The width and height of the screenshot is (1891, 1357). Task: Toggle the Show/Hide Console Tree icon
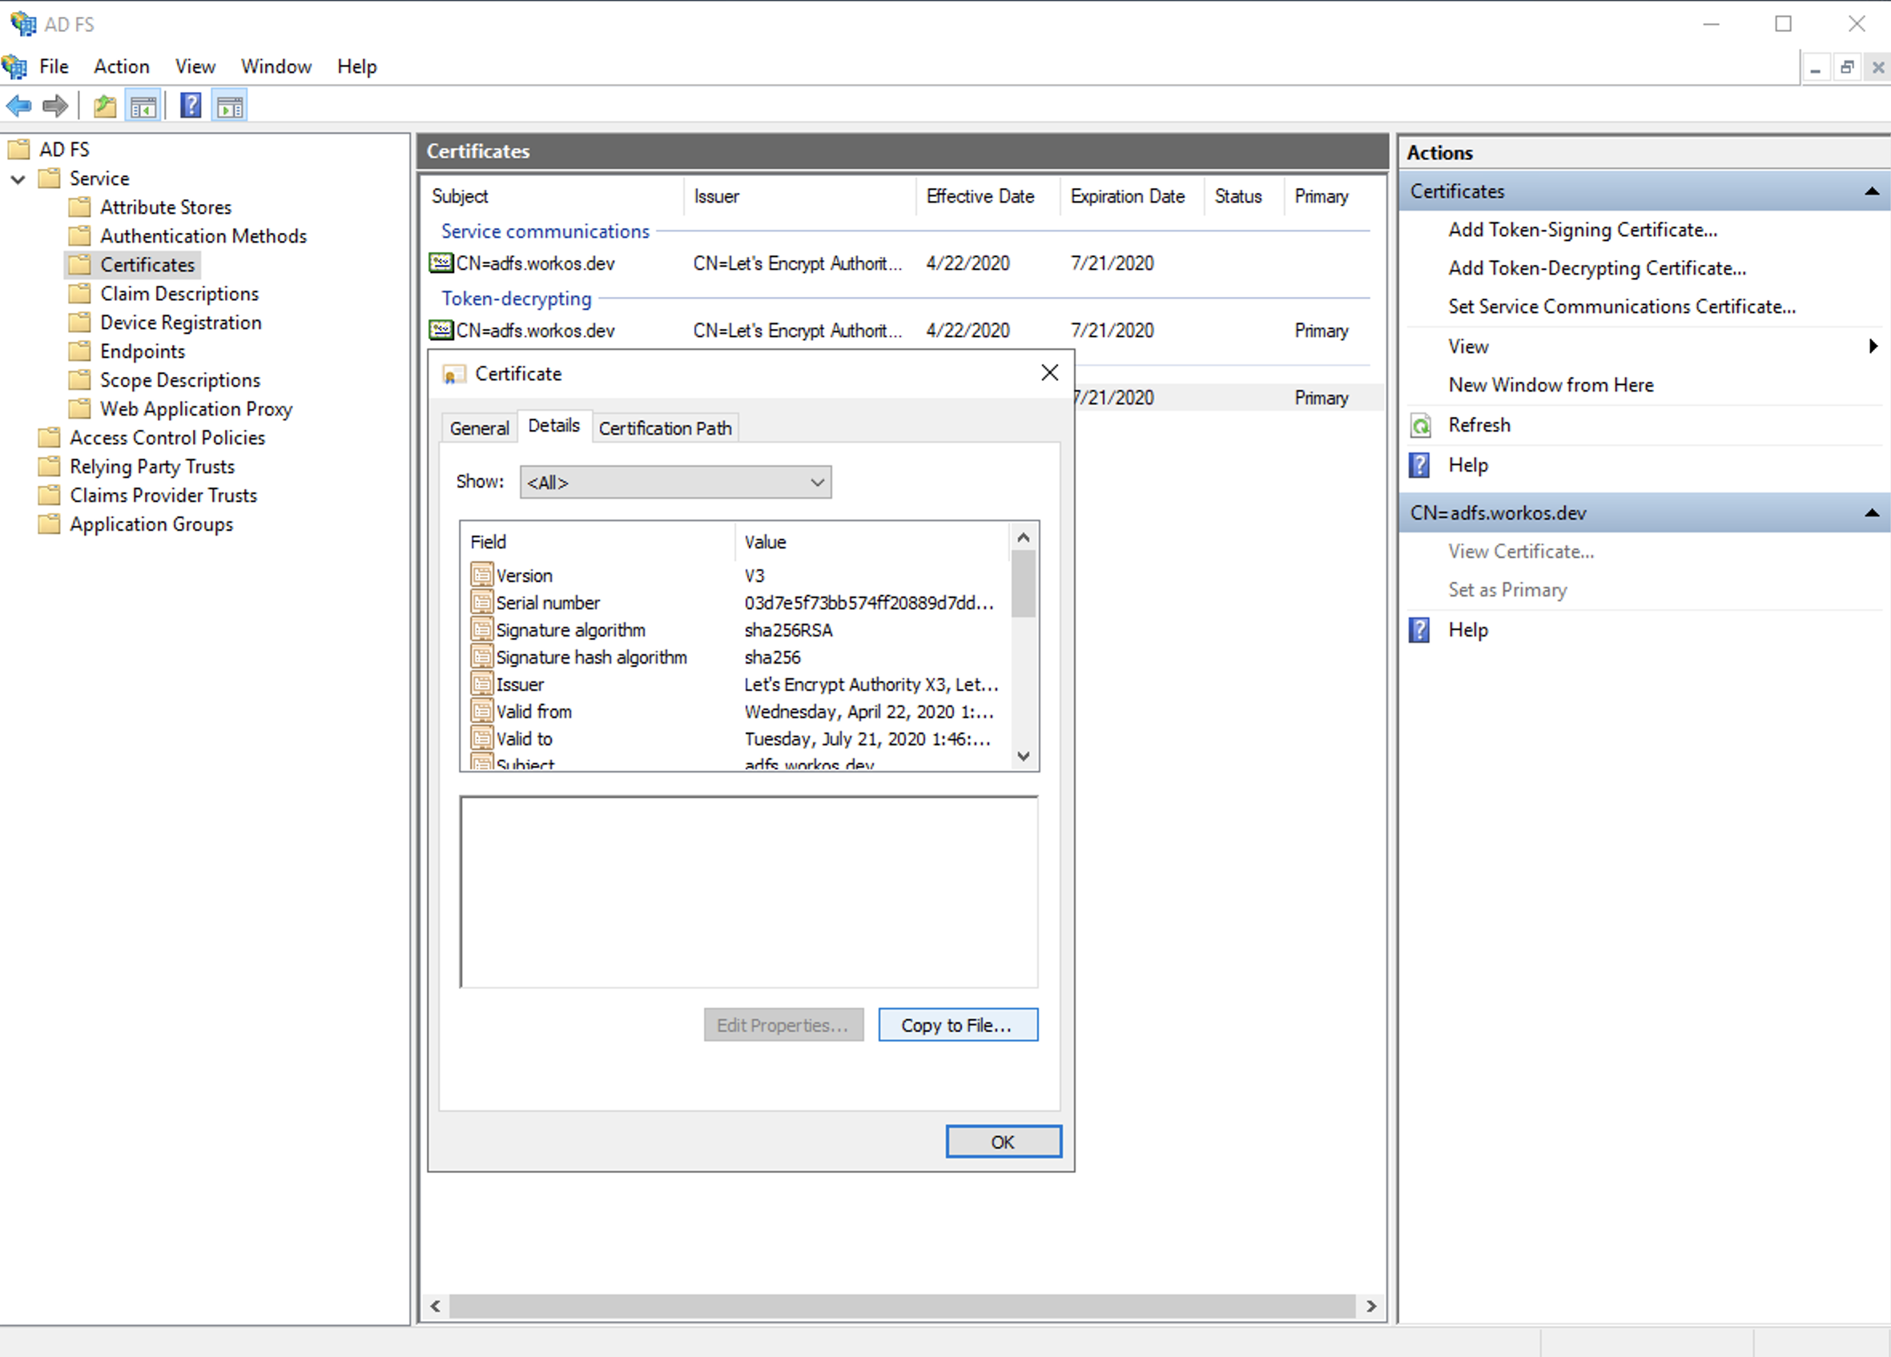(x=143, y=106)
